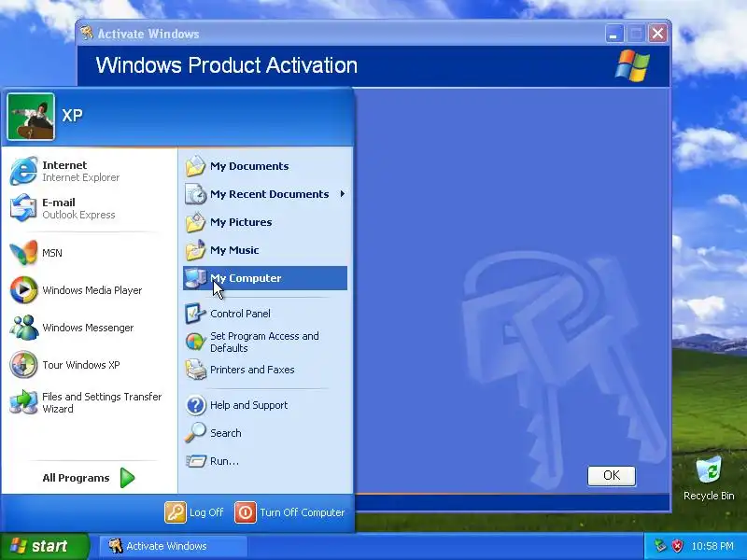Click "Set Program Access and Defaults" text

click(x=264, y=342)
